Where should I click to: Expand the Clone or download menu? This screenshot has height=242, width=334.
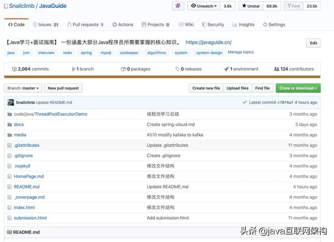pyautogui.click(x=298, y=88)
